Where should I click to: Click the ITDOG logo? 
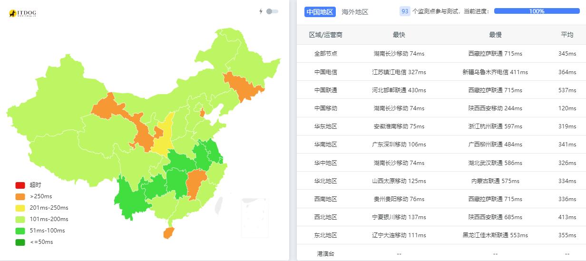(22, 14)
